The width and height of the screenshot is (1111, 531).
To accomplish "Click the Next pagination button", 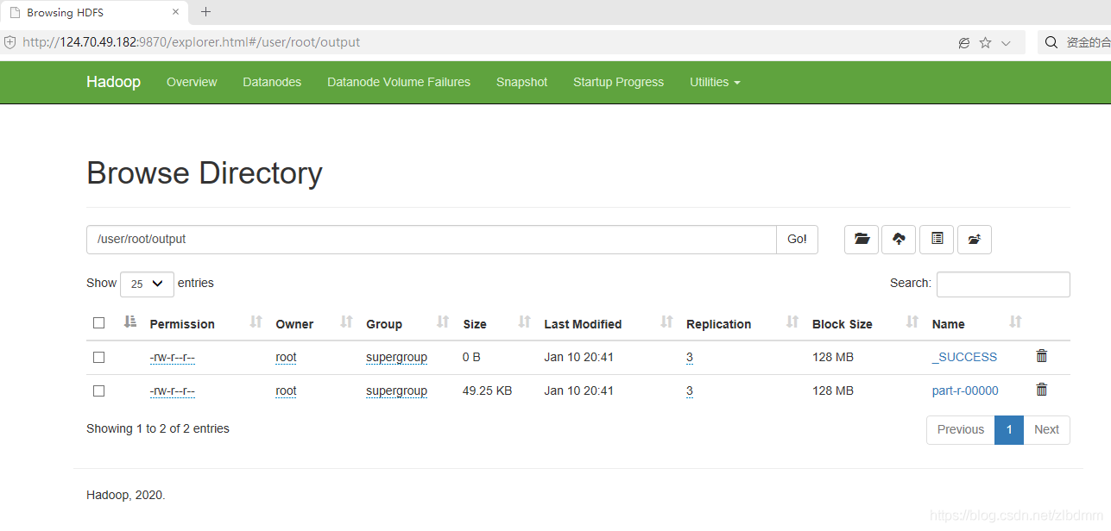I will [1046, 429].
